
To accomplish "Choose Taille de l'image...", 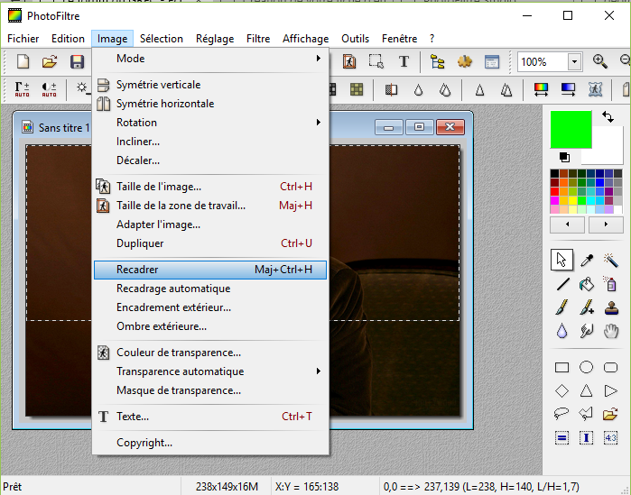I will [x=211, y=187].
